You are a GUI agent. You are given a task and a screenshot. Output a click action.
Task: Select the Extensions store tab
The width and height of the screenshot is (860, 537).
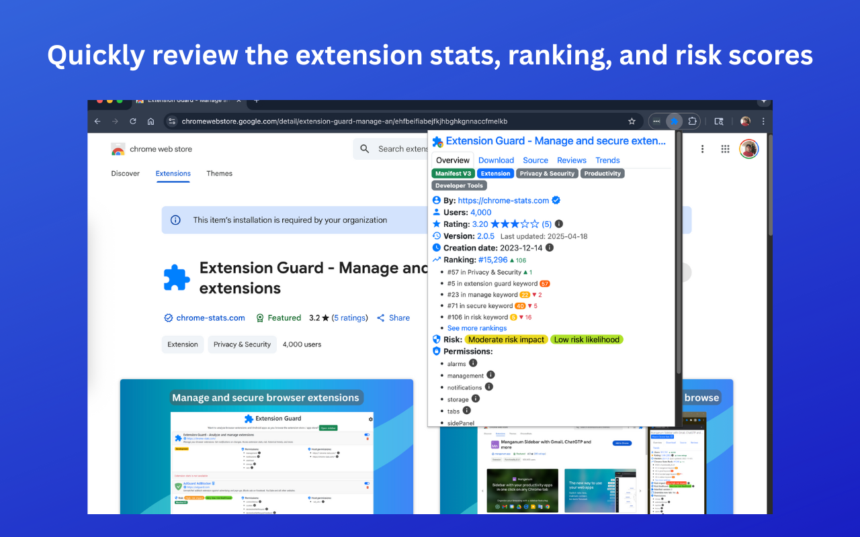point(173,173)
